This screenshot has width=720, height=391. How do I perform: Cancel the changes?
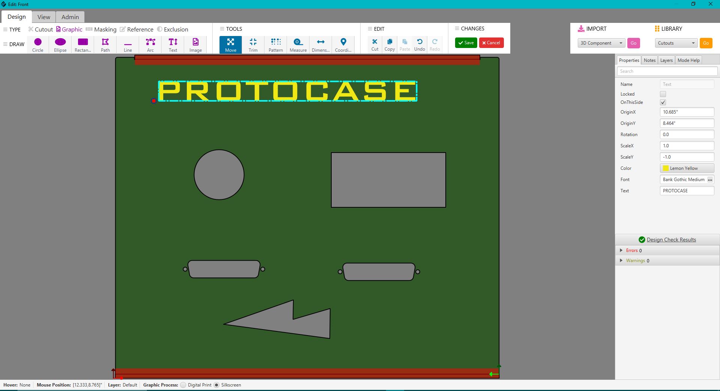pos(491,43)
